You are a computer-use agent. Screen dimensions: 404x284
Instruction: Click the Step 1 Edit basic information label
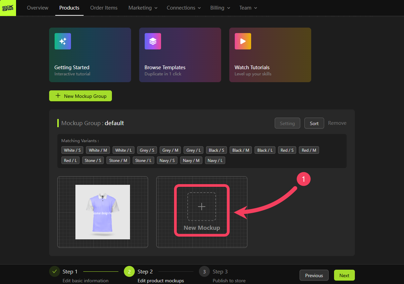[x=86, y=281]
